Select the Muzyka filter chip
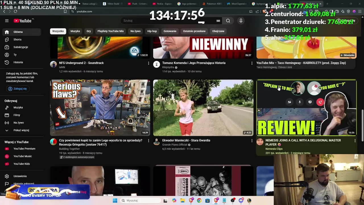 tap(75, 31)
